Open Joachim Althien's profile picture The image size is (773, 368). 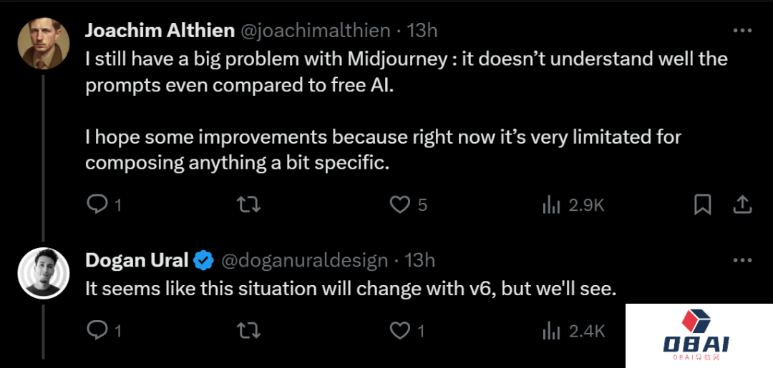pyautogui.click(x=43, y=43)
